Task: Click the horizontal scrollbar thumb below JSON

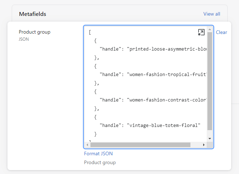Action: [140, 145]
